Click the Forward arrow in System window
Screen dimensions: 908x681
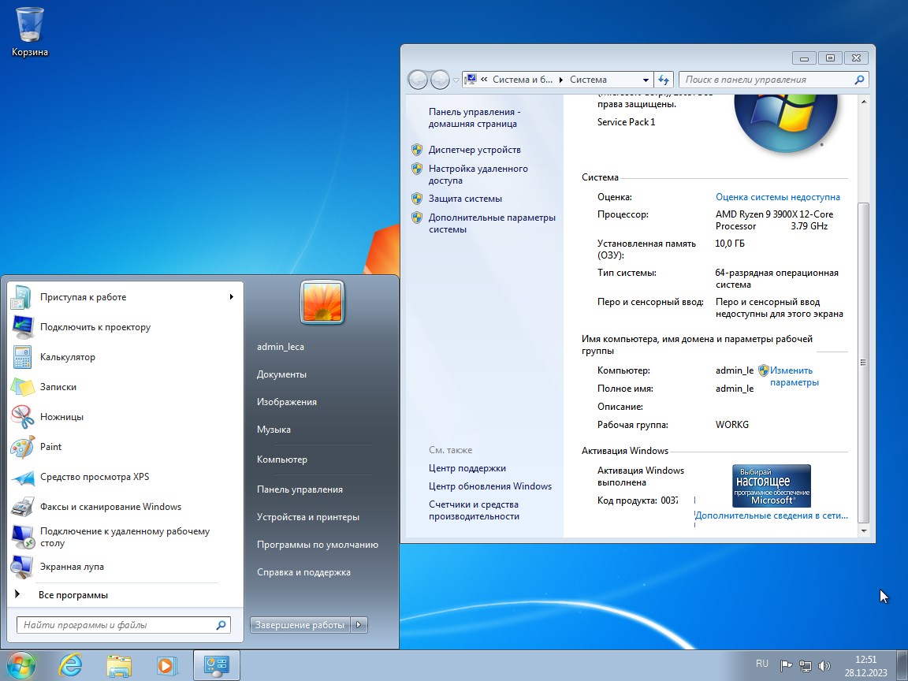click(x=440, y=80)
